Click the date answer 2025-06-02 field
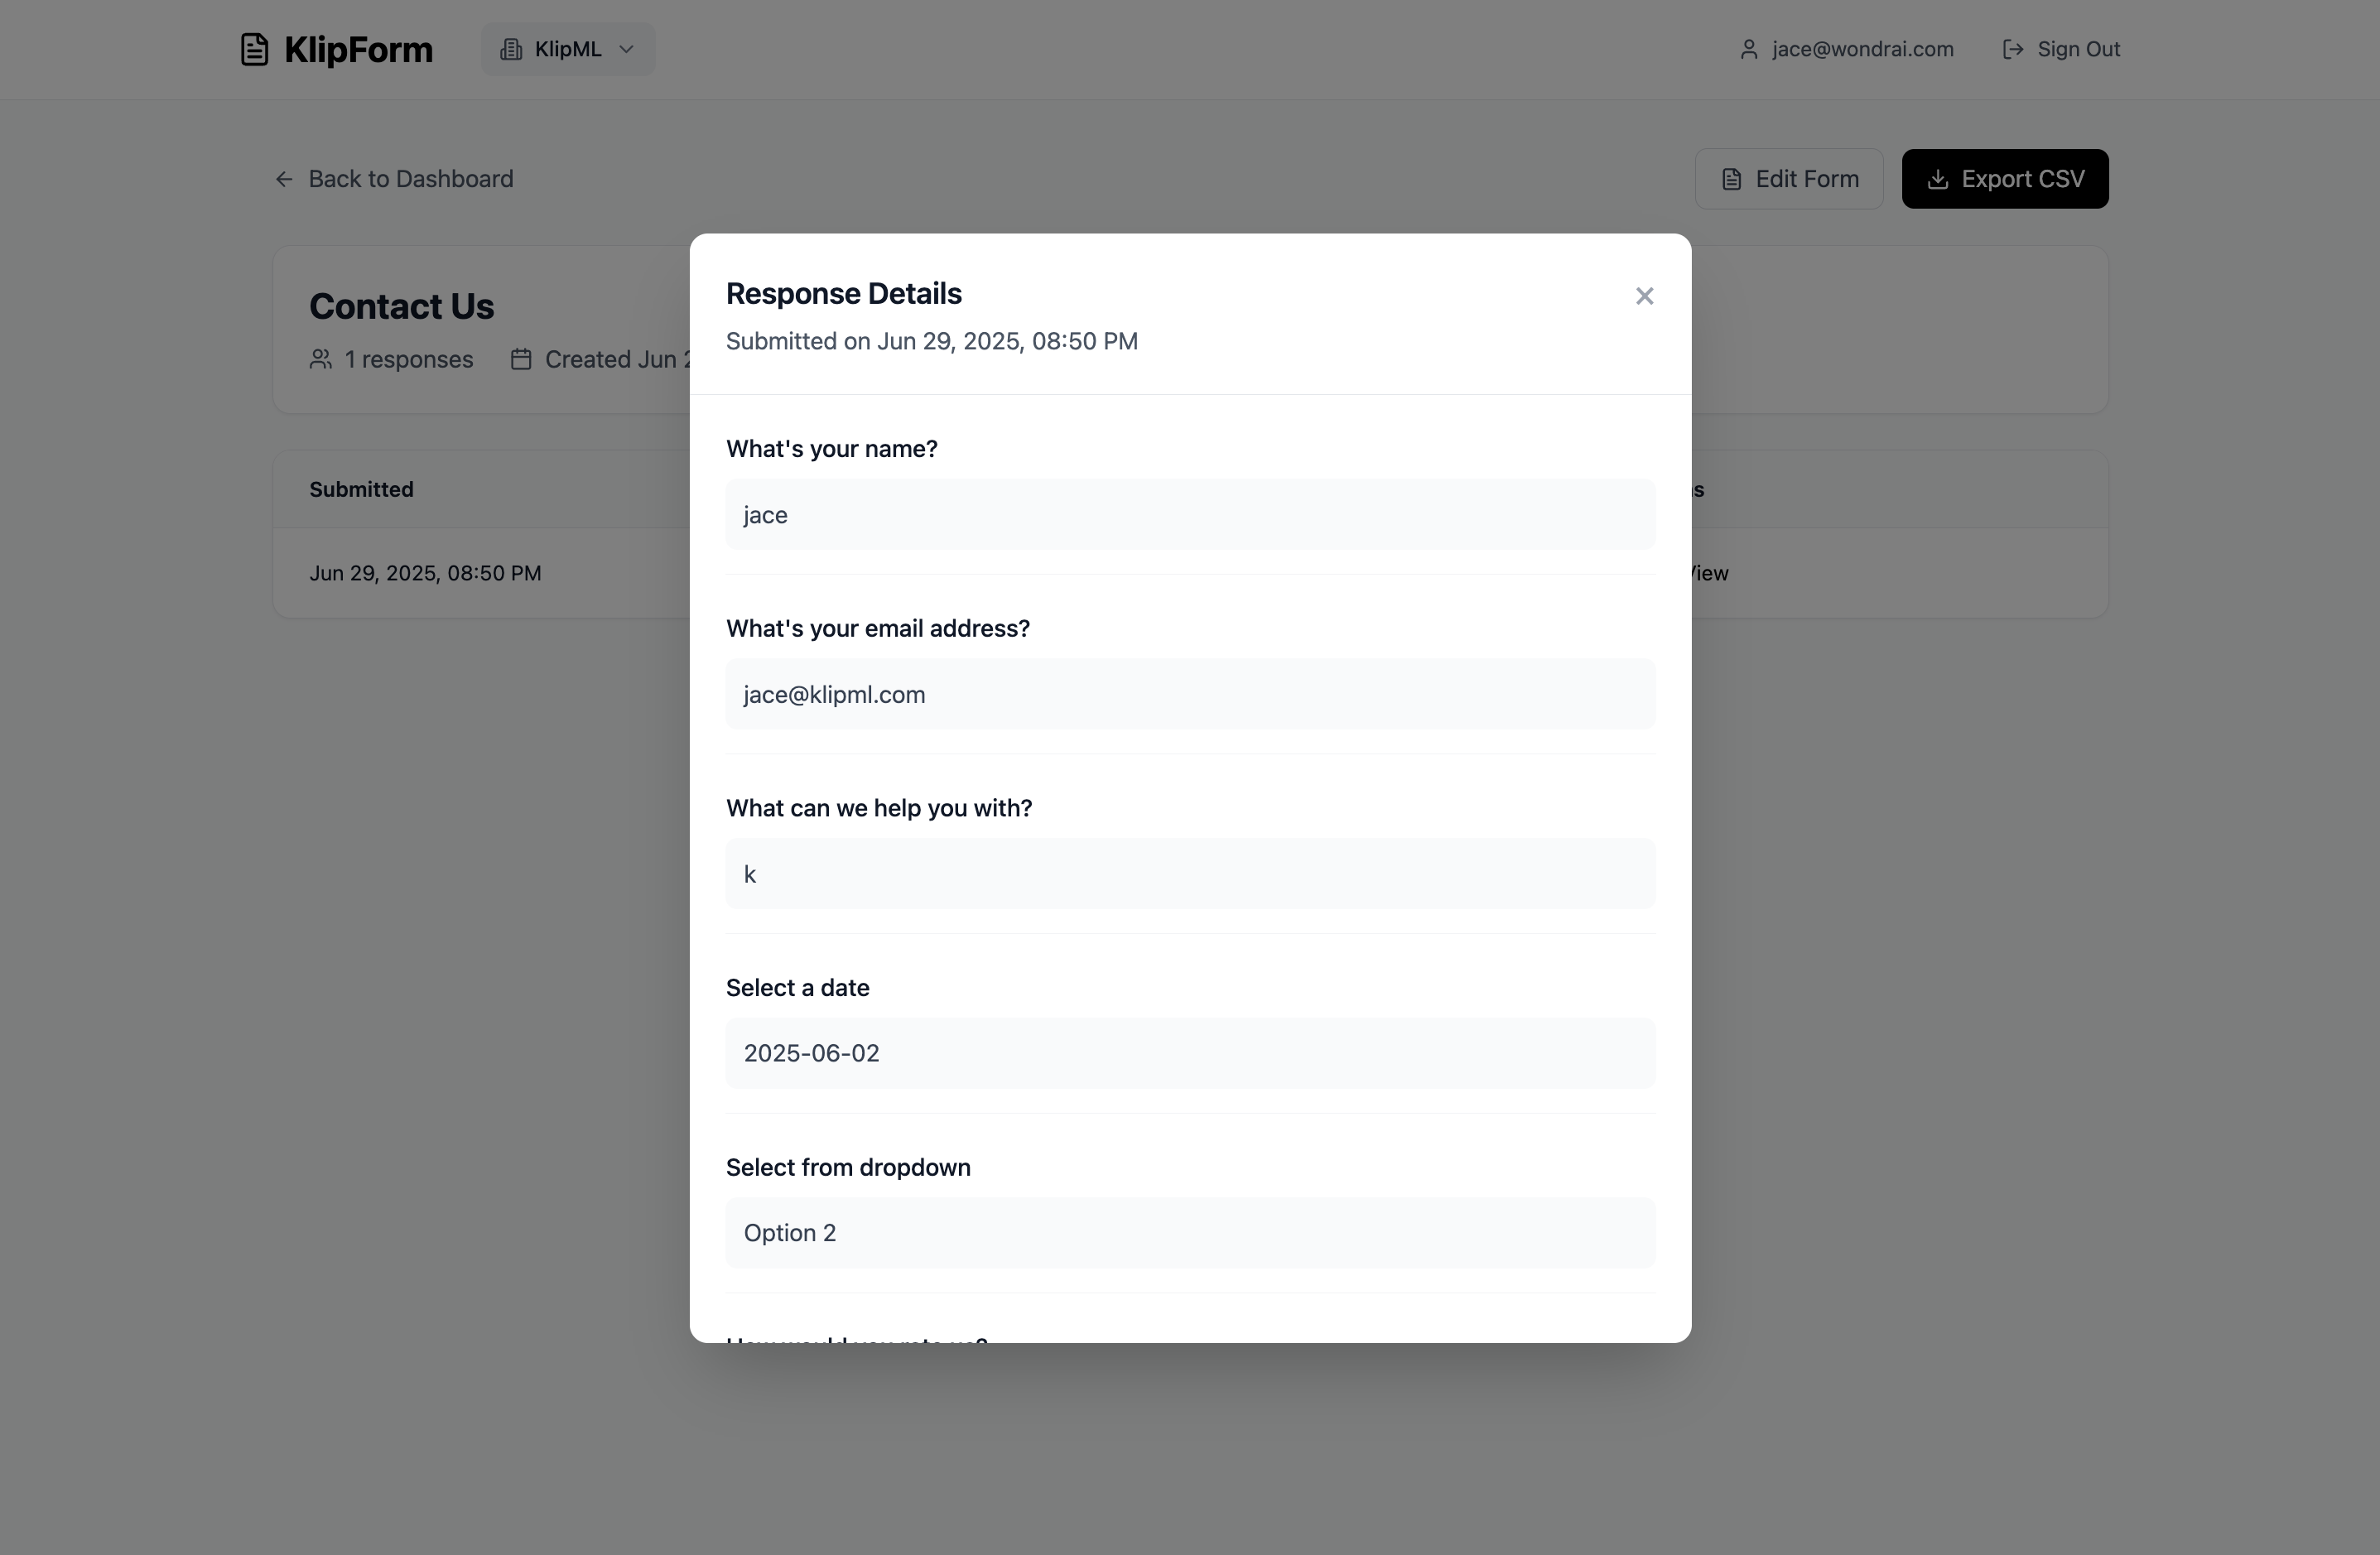Image resolution: width=2380 pixels, height=1555 pixels. pyautogui.click(x=1189, y=1053)
